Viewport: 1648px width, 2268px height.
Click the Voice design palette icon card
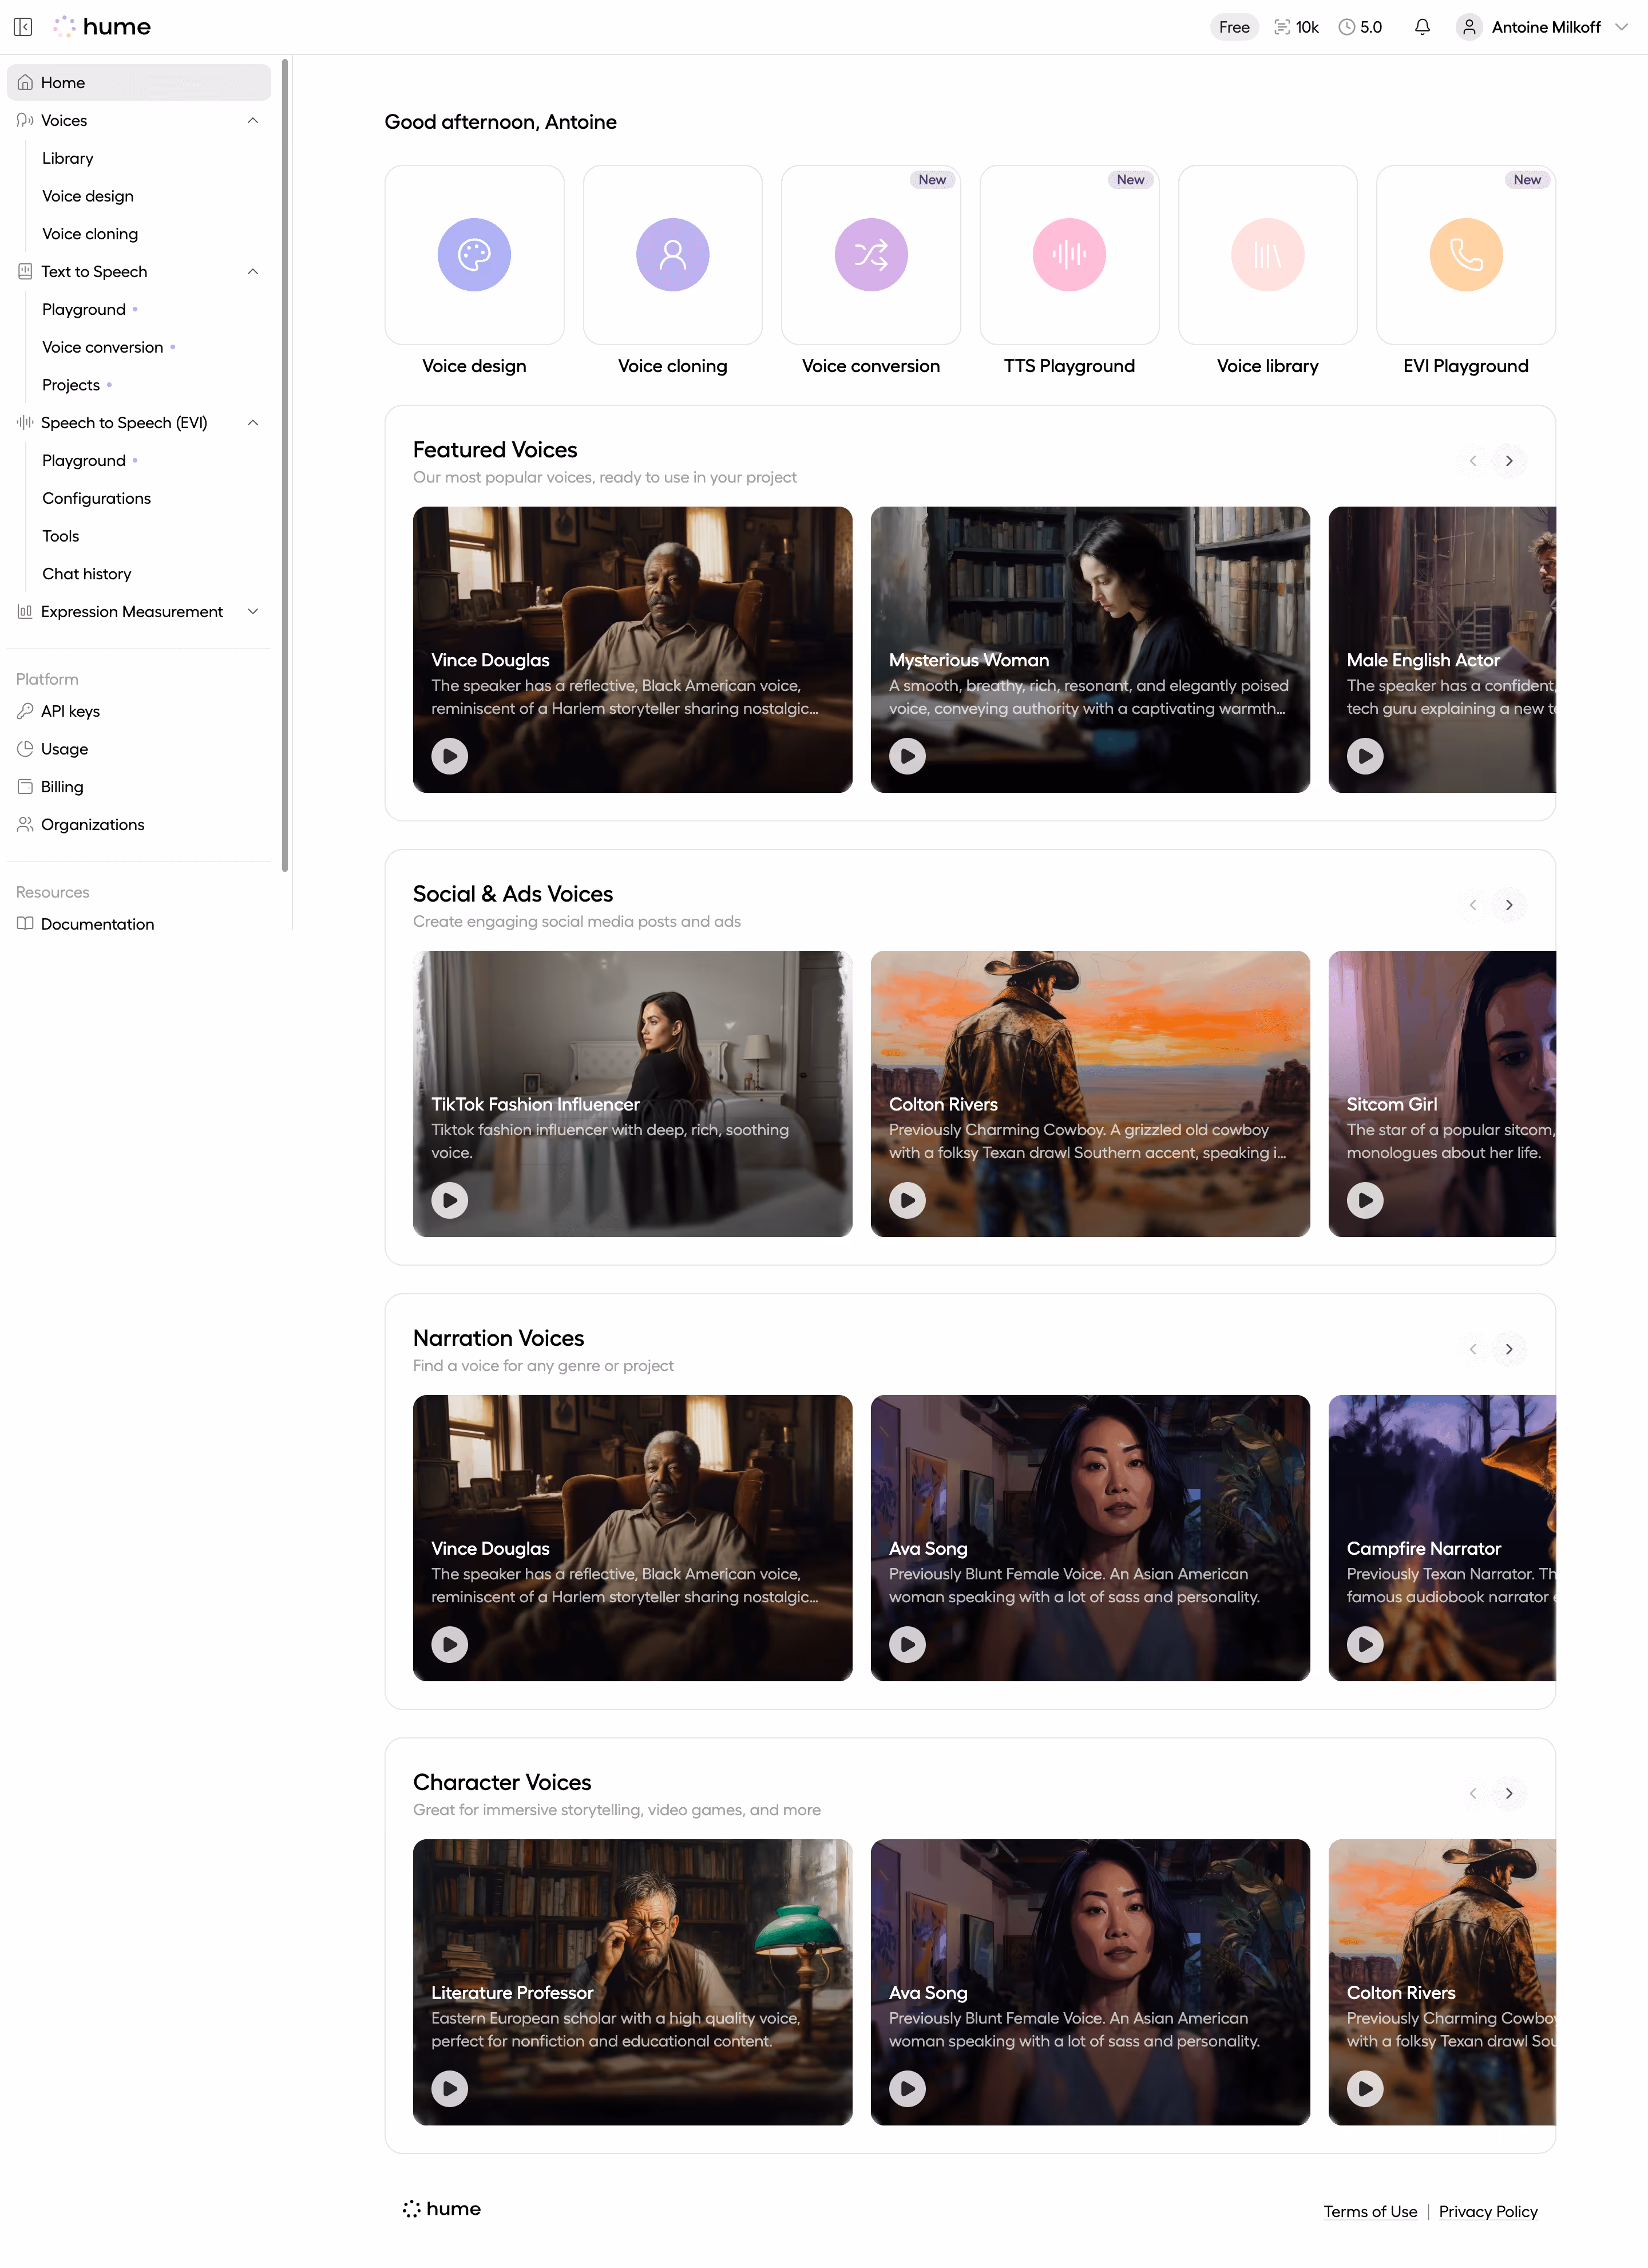[474, 255]
